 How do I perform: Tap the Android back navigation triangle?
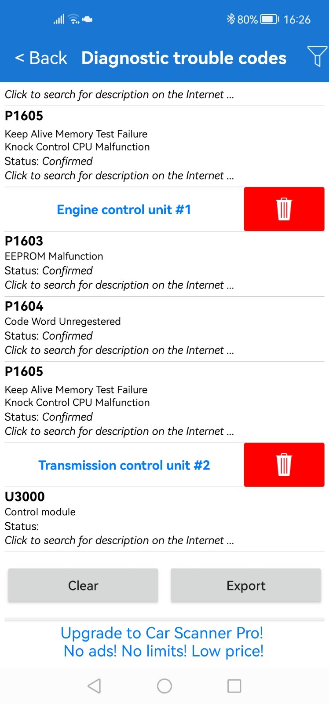(x=94, y=686)
